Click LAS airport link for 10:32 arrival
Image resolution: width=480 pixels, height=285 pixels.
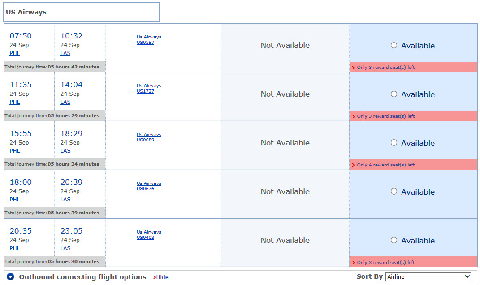pyautogui.click(x=65, y=53)
